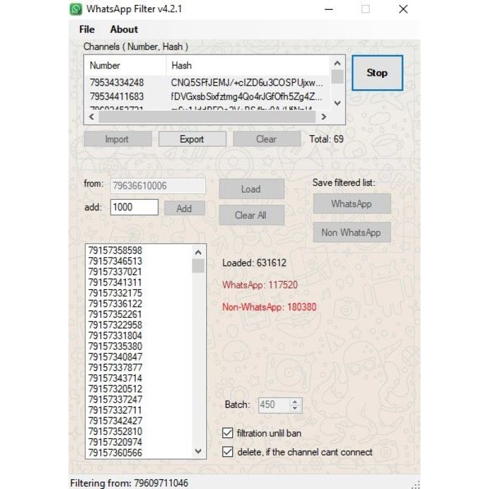Disable delete if the channel cant connect
489x489 pixels.
[226, 452]
